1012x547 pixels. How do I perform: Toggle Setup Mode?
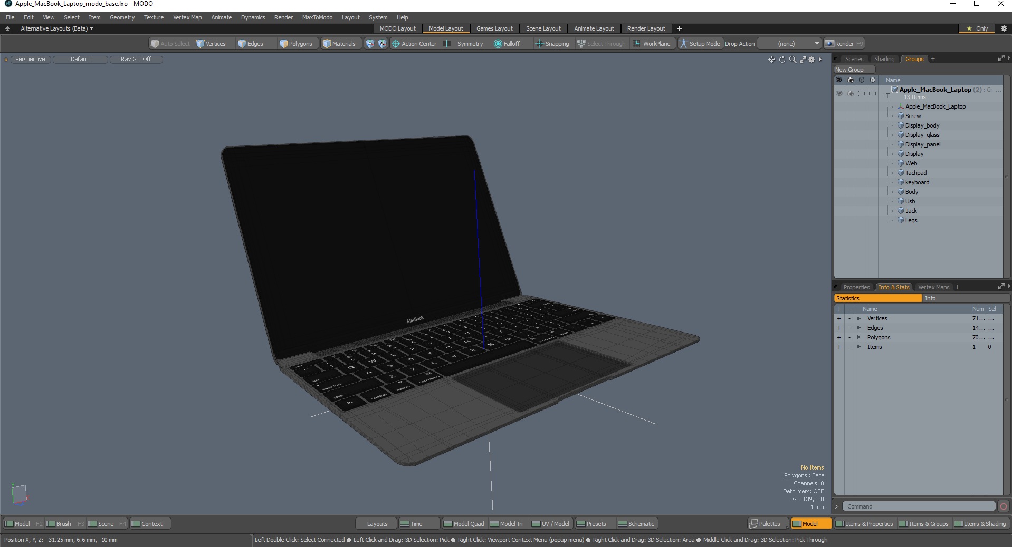(x=700, y=44)
